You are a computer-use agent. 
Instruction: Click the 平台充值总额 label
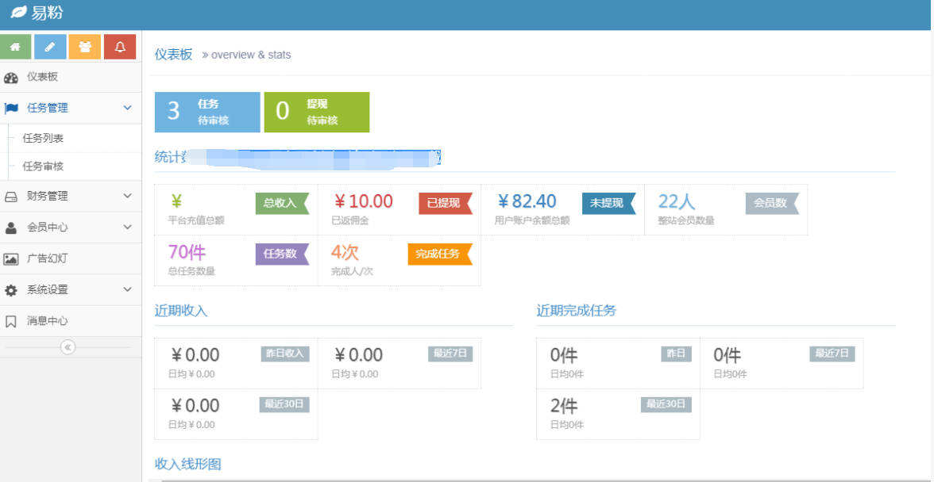coord(197,220)
